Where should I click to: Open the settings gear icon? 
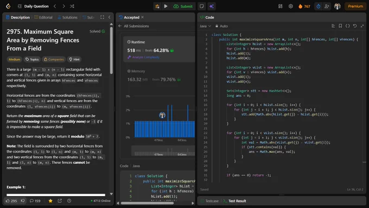291,7
